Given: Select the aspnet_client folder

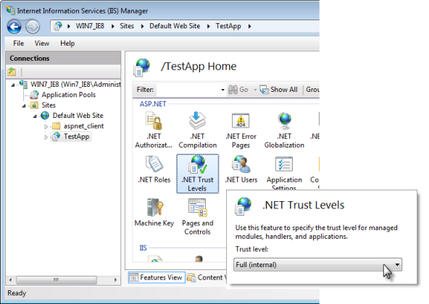Looking at the screenshot, I should [x=83, y=126].
